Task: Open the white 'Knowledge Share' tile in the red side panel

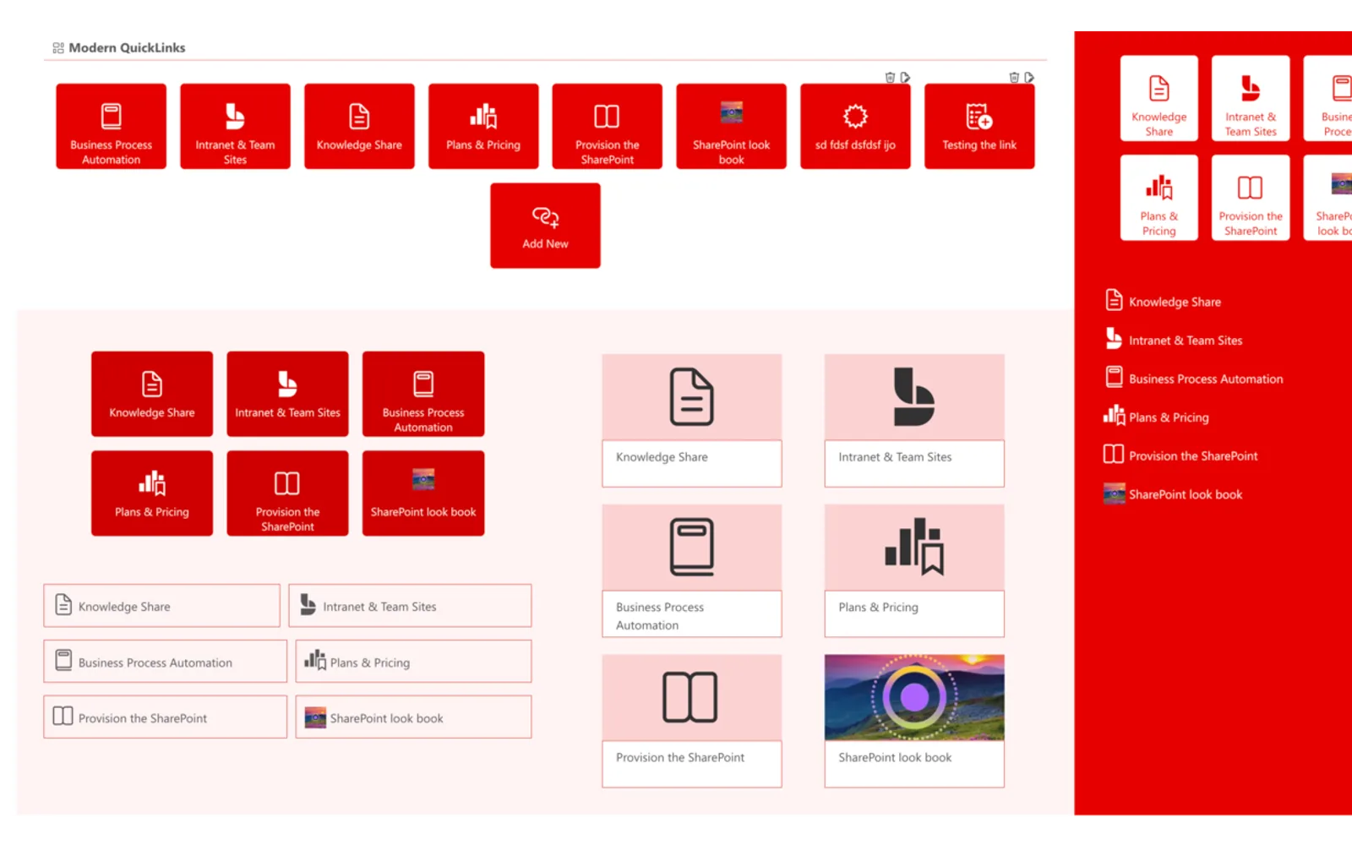Action: coord(1159,98)
